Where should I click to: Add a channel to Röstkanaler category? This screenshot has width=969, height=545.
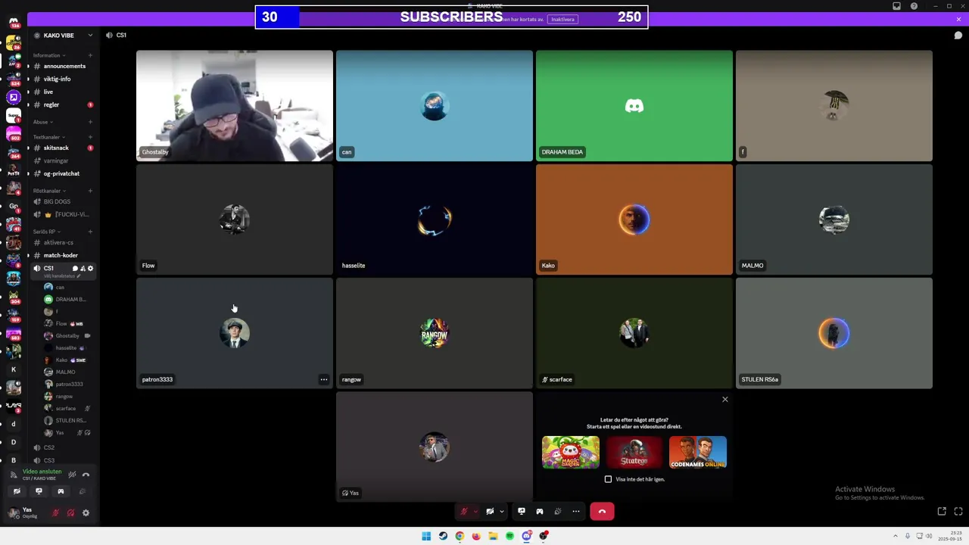click(90, 191)
